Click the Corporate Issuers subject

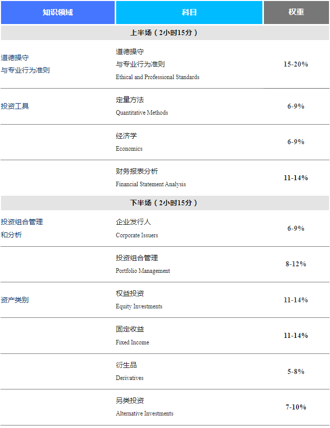pyautogui.click(x=137, y=235)
